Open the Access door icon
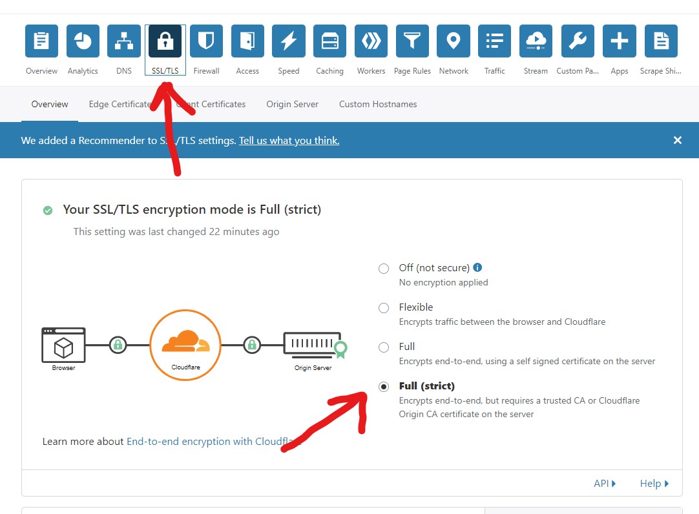 (x=247, y=41)
